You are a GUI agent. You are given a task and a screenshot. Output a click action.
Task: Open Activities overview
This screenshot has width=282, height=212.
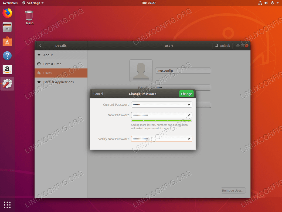click(10, 3)
